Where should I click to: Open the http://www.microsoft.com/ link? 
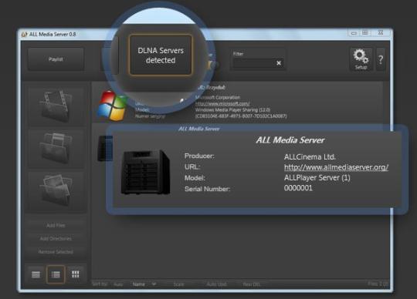click(222, 103)
